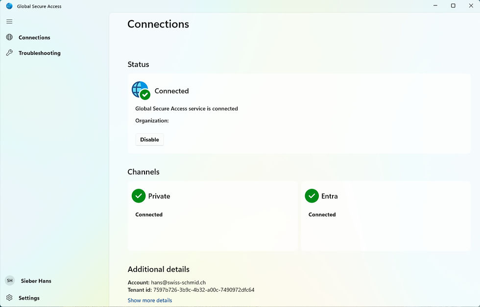Click the Entra channel green checkmark
480x307 pixels.
pos(312,196)
